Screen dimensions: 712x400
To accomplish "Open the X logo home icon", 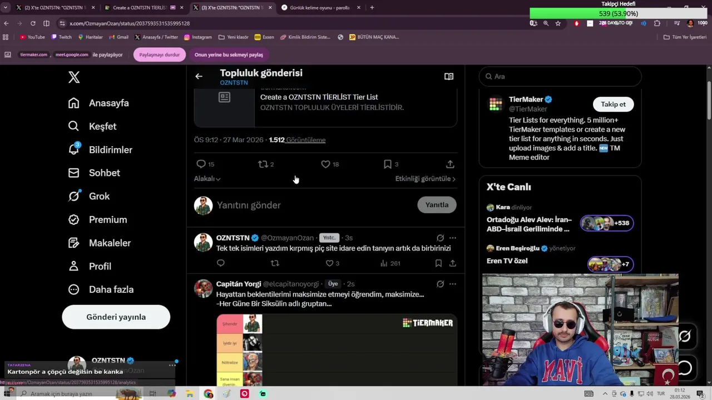I will click(x=74, y=77).
